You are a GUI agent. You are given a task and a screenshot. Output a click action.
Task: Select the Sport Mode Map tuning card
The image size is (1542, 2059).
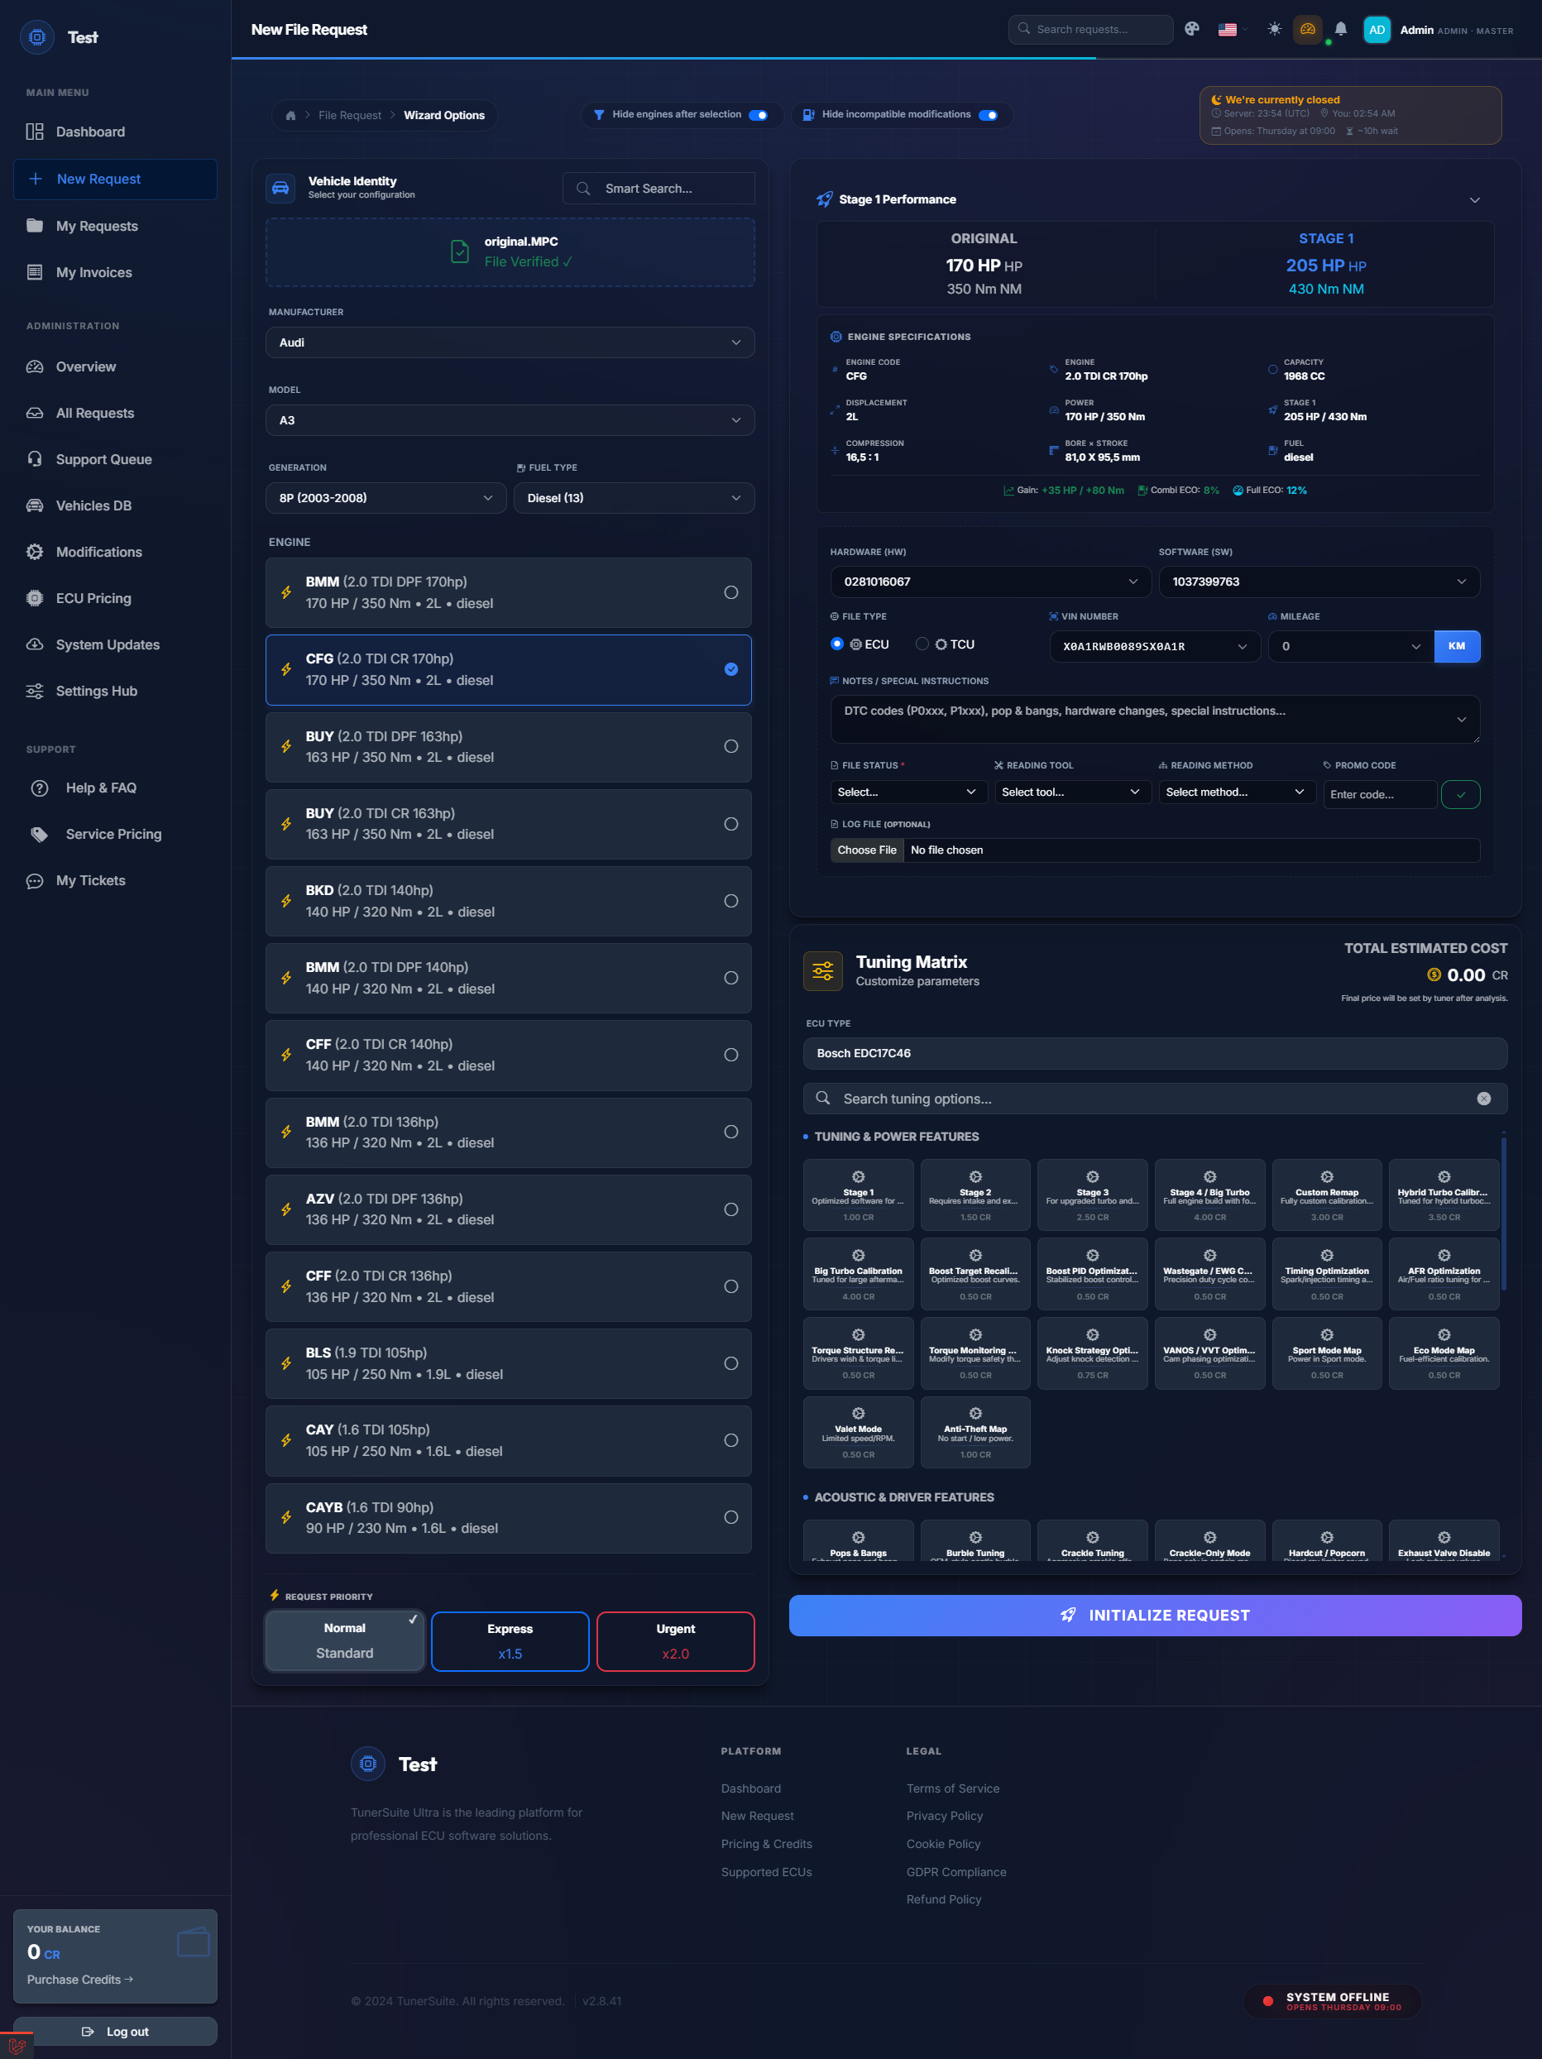click(x=1326, y=1353)
